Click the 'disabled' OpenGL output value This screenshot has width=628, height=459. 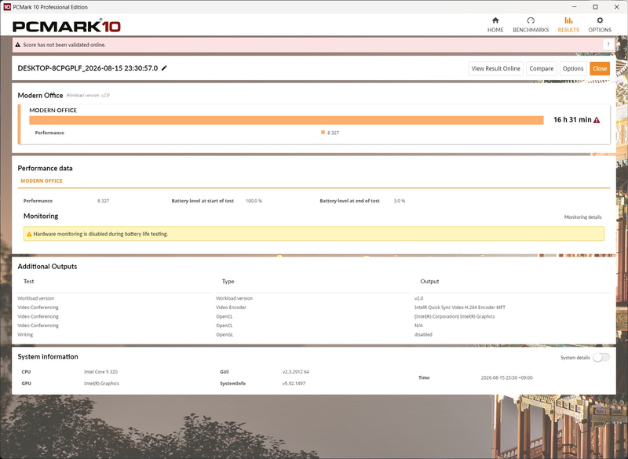pyautogui.click(x=423, y=334)
